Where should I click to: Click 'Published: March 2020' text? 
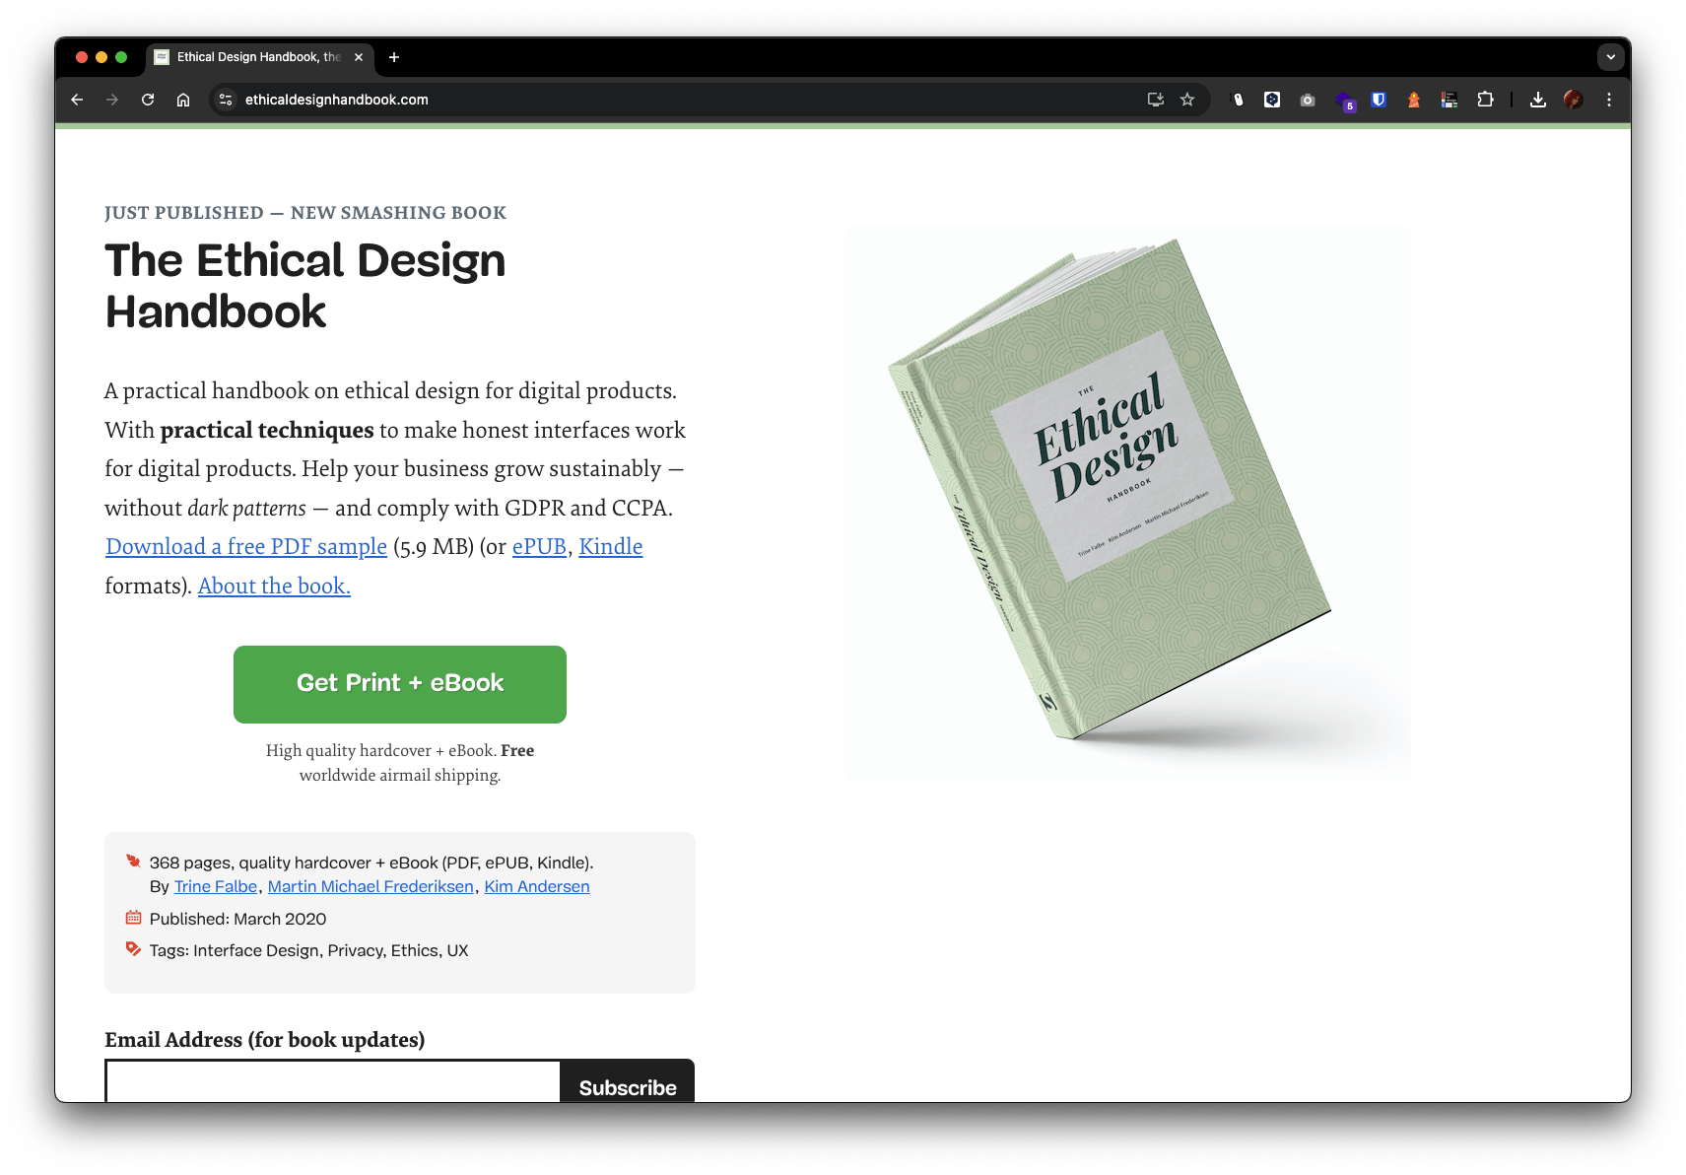[237, 919]
